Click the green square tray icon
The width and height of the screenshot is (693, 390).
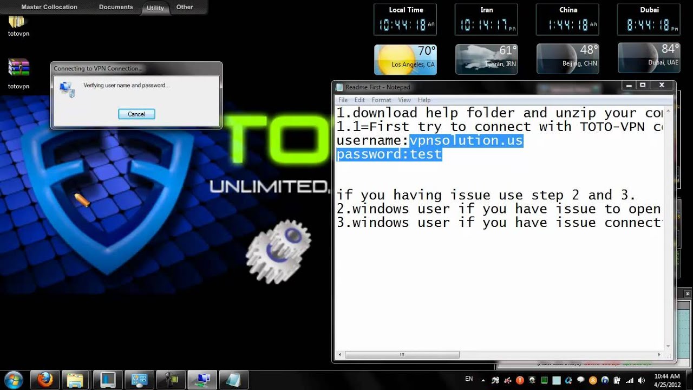(x=545, y=380)
